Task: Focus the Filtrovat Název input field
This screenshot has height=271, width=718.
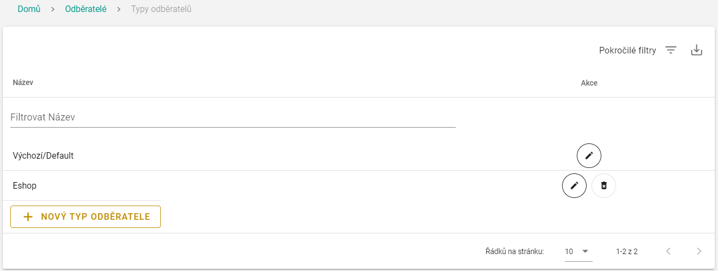Action: (233, 117)
